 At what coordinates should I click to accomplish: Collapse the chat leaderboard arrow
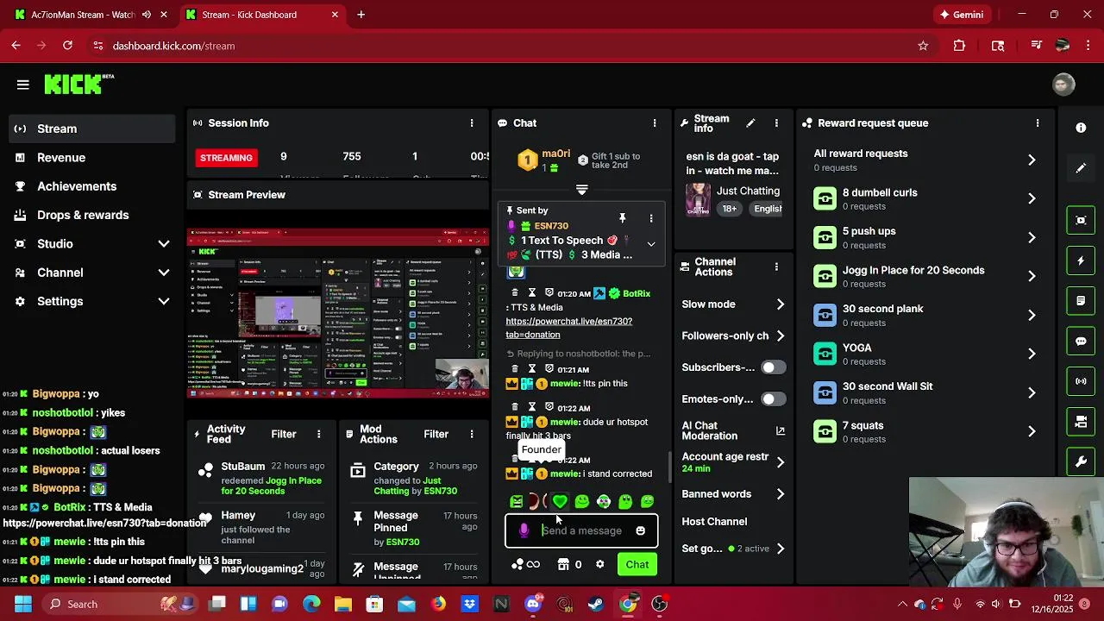click(581, 190)
